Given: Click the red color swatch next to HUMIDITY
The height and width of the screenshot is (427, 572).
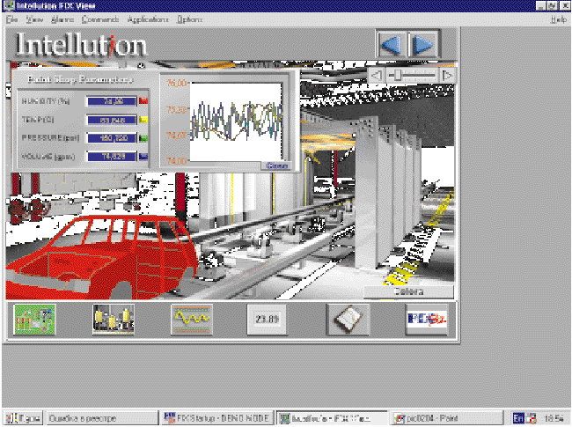Looking at the screenshot, I should click(143, 100).
